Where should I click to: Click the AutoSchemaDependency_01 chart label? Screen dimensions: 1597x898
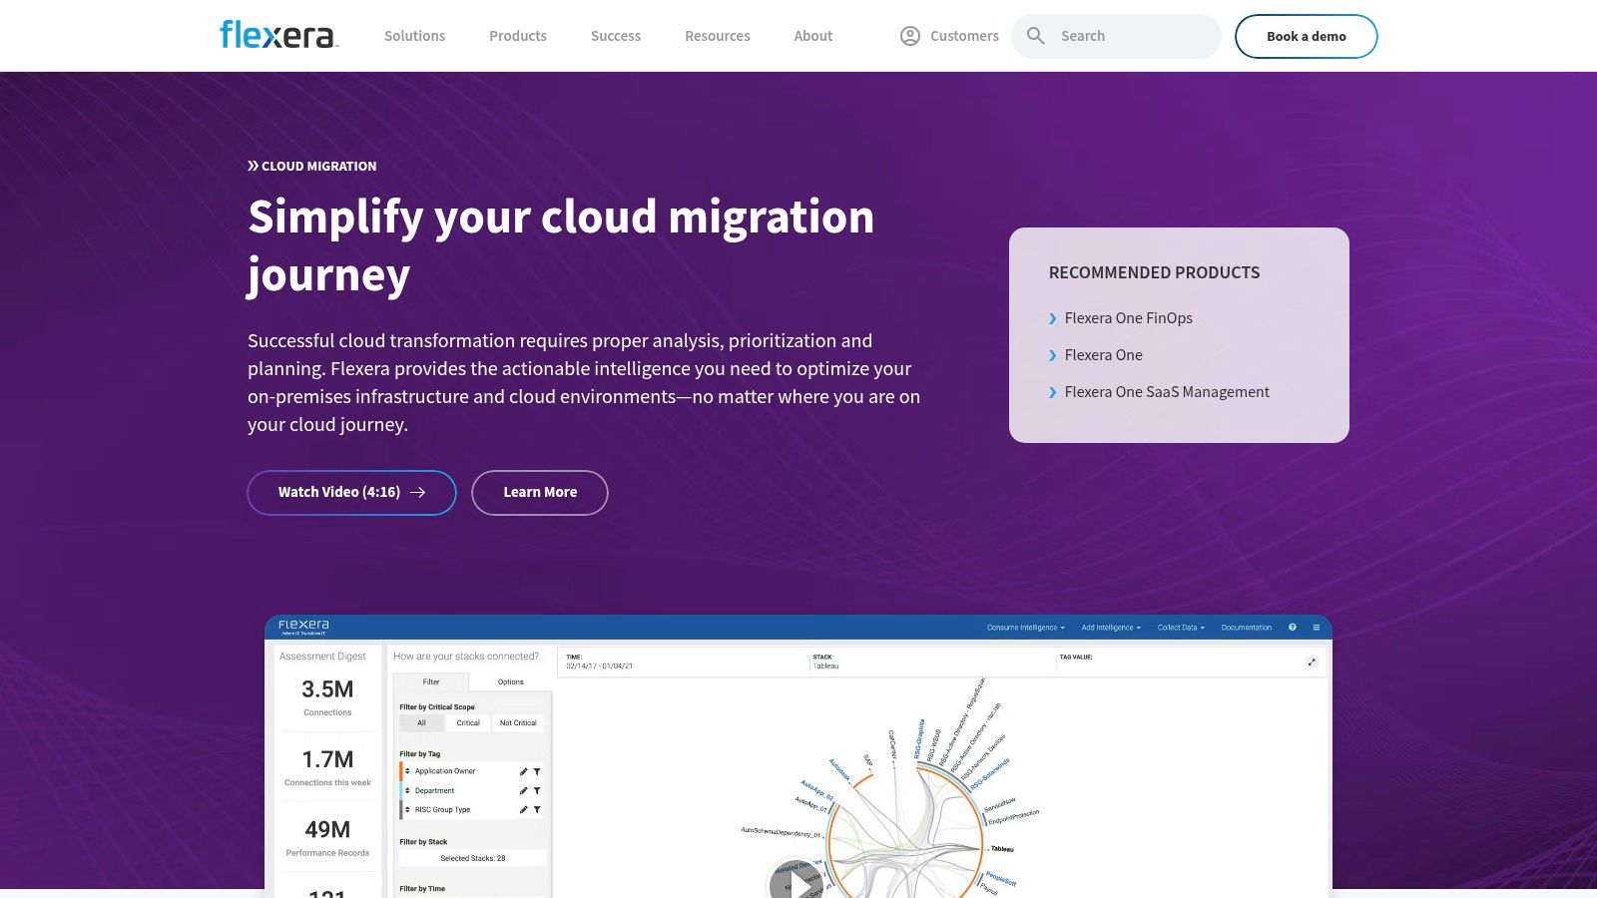(x=781, y=832)
